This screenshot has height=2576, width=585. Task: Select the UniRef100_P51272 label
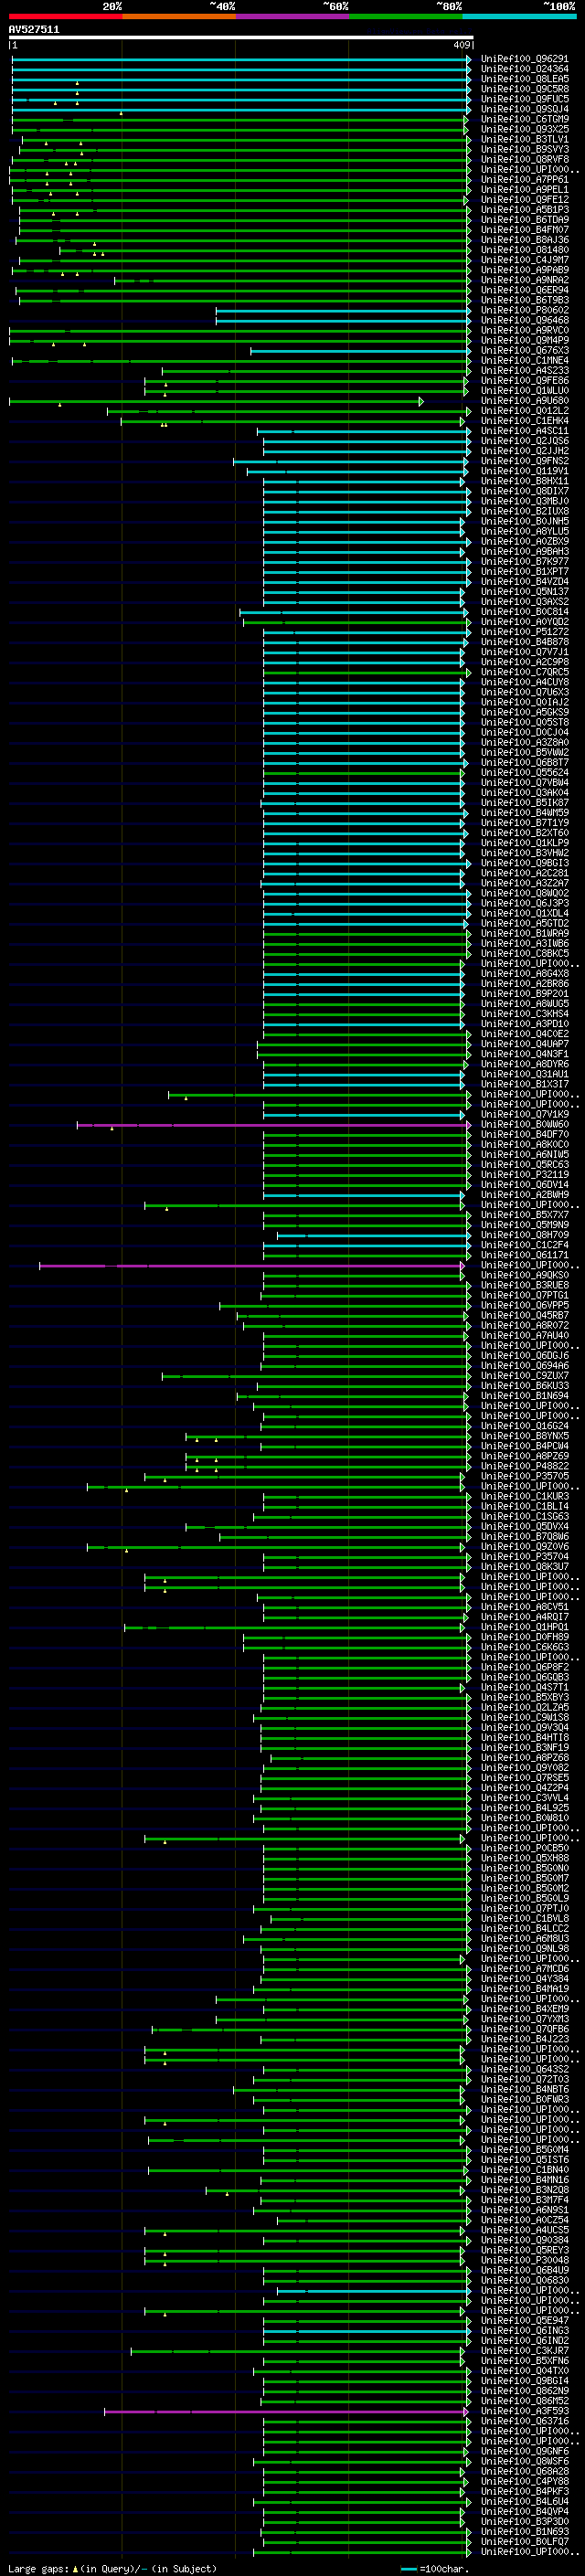click(524, 631)
